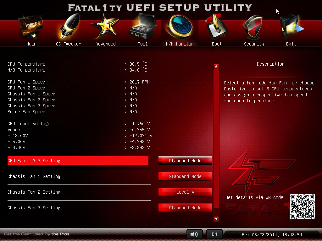
Task: Open Chassis Fan 3 Standard Mode dropdown
Action: pos(185,208)
